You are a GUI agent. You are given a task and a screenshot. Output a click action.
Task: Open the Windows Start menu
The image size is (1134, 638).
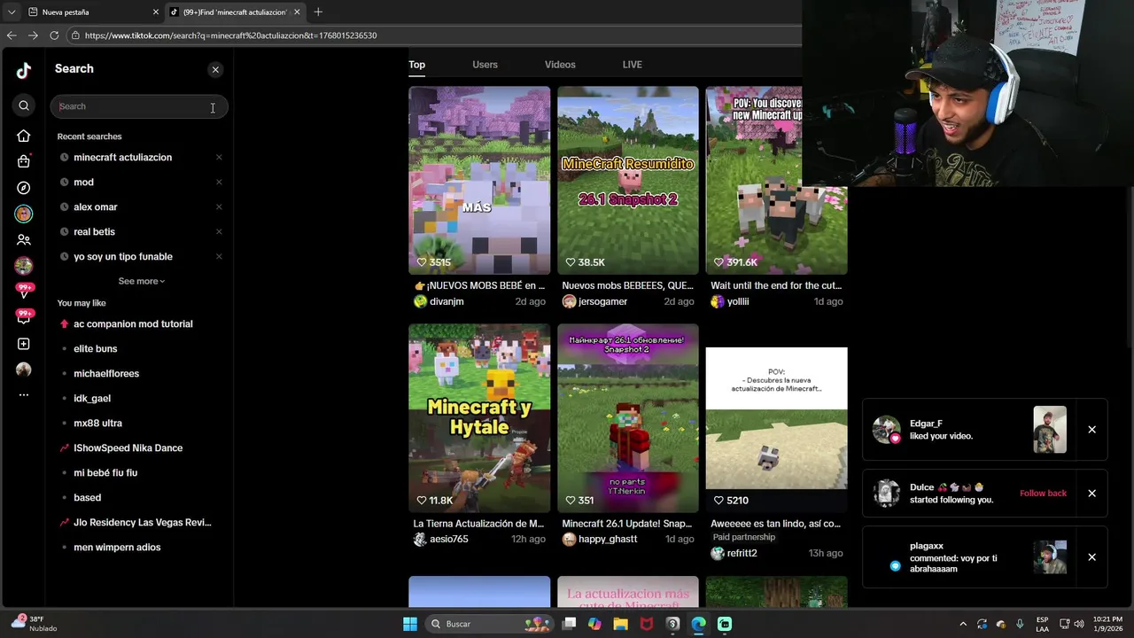pos(410,624)
